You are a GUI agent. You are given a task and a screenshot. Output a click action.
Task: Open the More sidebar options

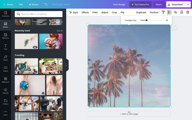click(5, 113)
